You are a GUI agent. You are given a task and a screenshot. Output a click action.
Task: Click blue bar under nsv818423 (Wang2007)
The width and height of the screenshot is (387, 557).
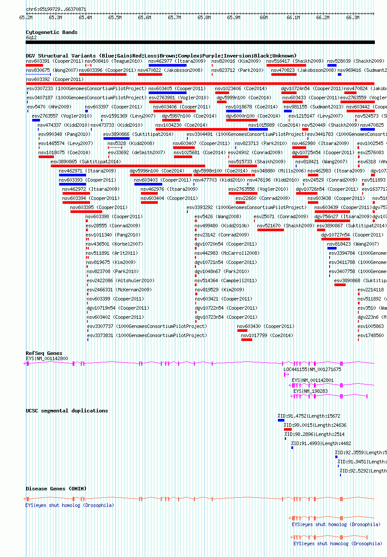pyautogui.click(x=332, y=248)
